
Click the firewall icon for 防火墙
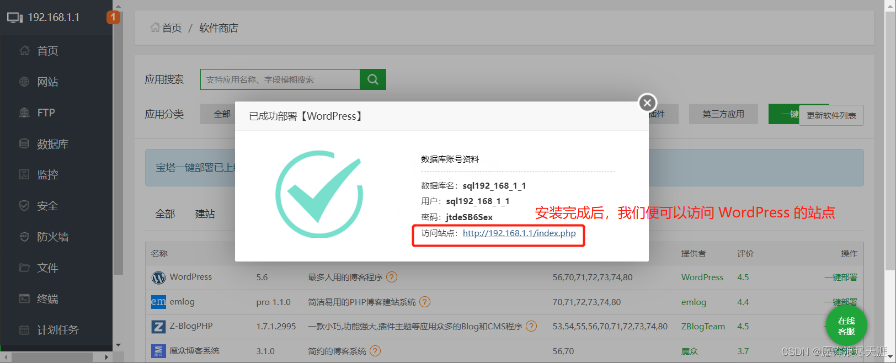click(x=24, y=237)
